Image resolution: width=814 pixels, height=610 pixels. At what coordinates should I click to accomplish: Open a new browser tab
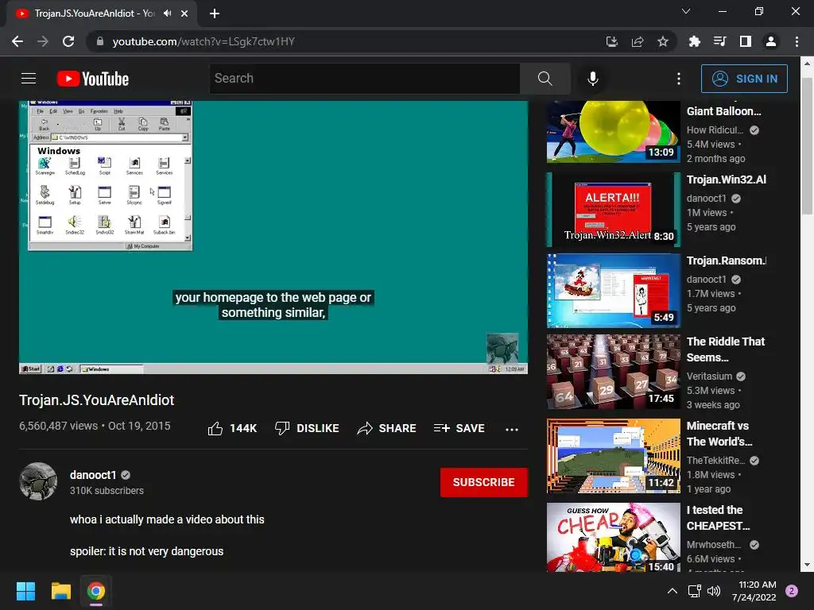(215, 14)
